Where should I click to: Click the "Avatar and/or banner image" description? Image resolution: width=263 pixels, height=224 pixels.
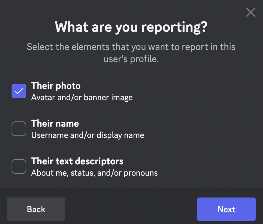(x=82, y=98)
